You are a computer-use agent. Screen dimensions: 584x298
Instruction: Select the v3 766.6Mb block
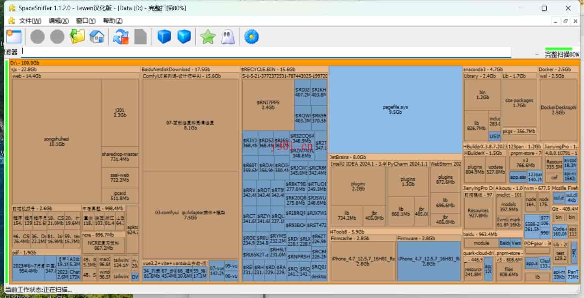click(x=526, y=163)
